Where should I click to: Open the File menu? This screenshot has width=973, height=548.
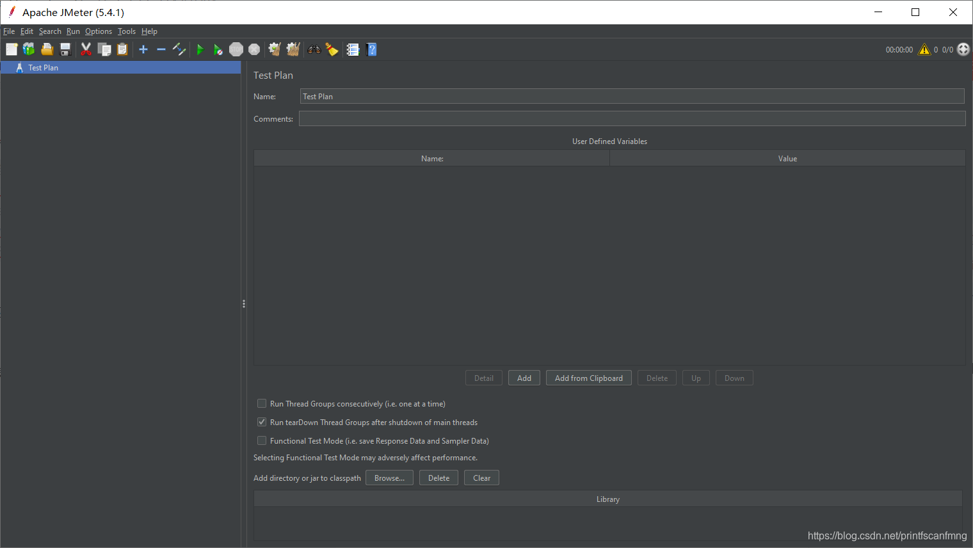pyautogui.click(x=9, y=31)
